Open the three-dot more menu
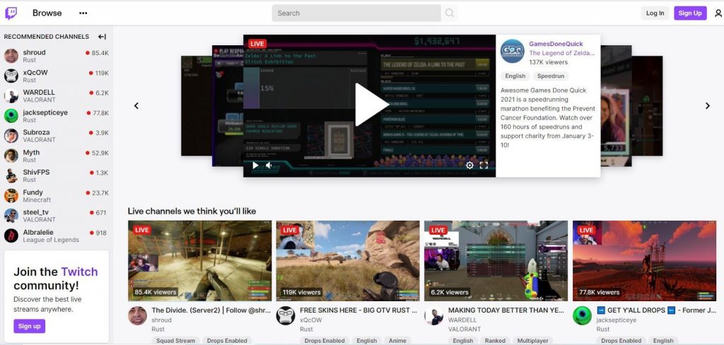The image size is (724, 345). click(83, 13)
